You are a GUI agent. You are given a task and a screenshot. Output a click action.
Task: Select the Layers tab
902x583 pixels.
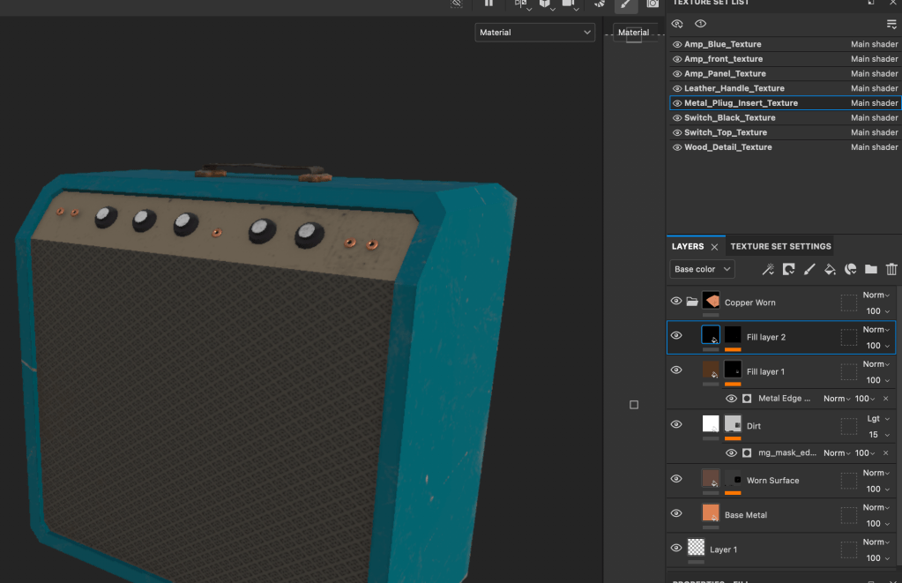[688, 247]
